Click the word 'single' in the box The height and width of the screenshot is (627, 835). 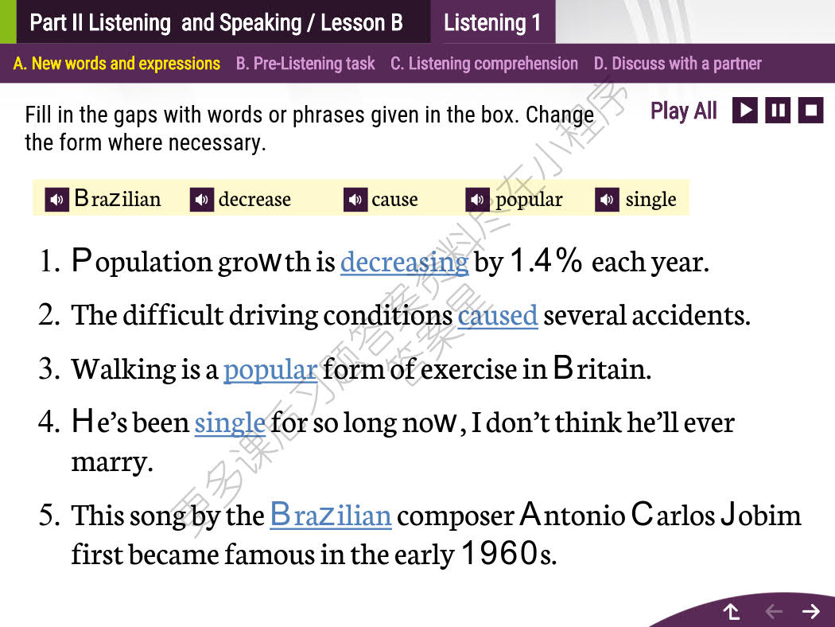[651, 200]
